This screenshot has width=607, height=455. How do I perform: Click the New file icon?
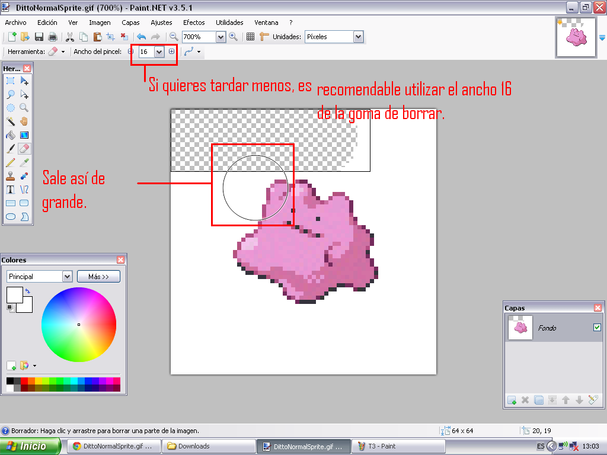(x=12, y=37)
